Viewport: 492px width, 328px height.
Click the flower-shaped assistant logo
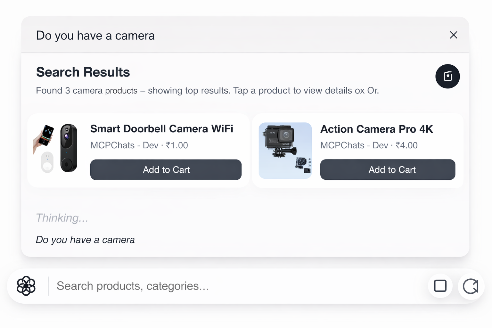(27, 285)
